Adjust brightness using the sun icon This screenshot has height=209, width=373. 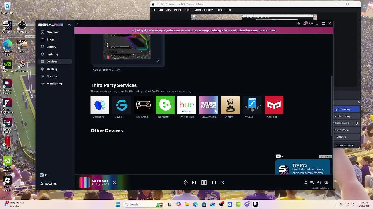[x=319, y=183]
